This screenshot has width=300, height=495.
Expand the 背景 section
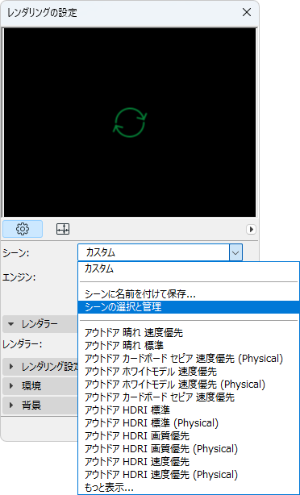[x=40, y=406]
